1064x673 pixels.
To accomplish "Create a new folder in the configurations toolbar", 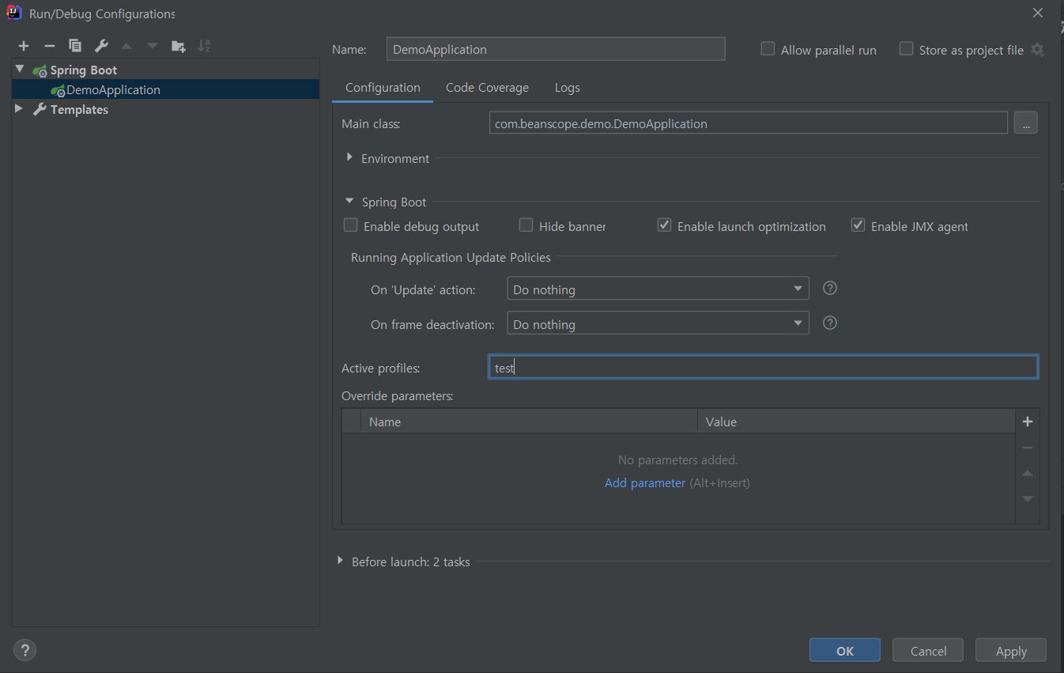I will (x=179, y=46).
